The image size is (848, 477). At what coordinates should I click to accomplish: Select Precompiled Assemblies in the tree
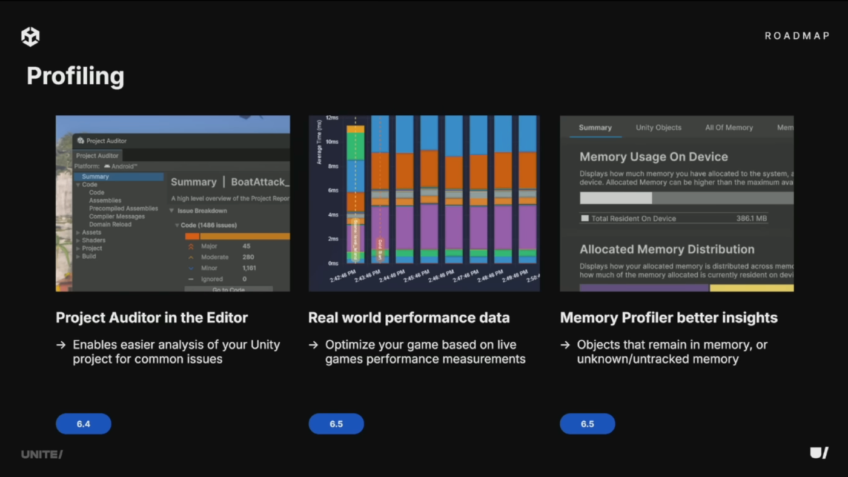pos(123,208)
